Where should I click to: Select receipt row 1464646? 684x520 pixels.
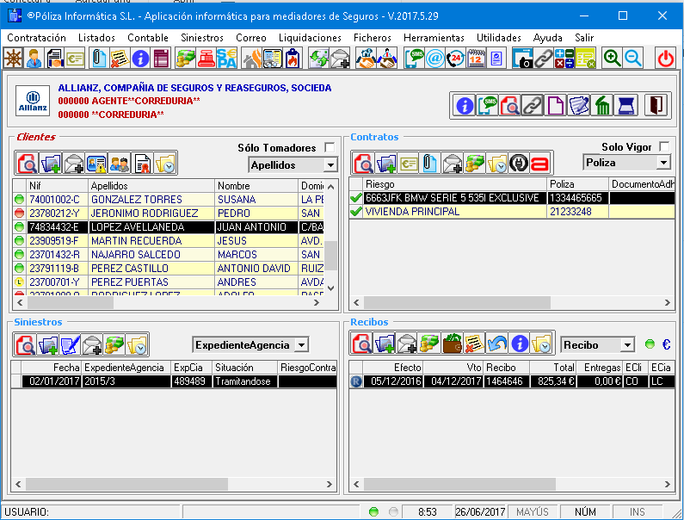point(512,381)
